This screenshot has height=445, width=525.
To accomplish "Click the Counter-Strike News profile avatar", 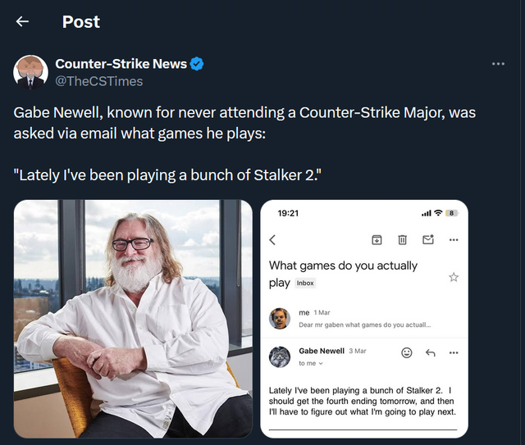I will tap(31, 72).
